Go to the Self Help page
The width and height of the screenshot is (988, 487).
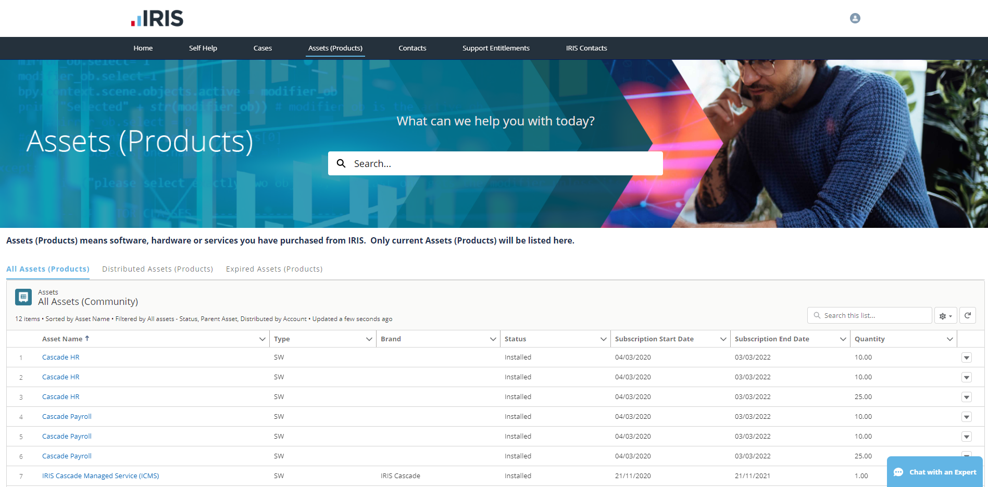[203, 48]
